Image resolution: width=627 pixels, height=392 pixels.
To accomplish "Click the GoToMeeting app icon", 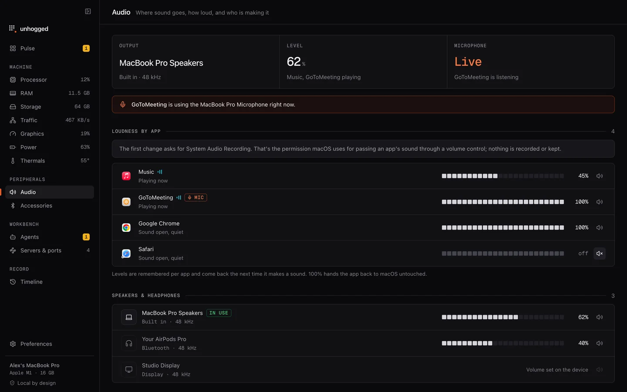I will click(126, 202).
